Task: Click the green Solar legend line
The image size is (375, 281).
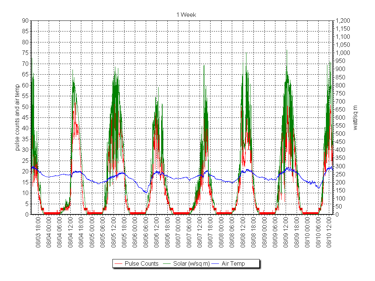Action: (167, 264)
